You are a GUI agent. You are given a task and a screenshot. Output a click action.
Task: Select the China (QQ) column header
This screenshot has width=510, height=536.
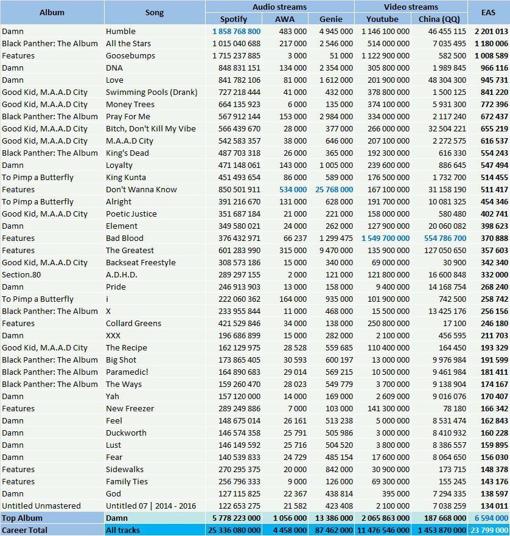[439, 19]
